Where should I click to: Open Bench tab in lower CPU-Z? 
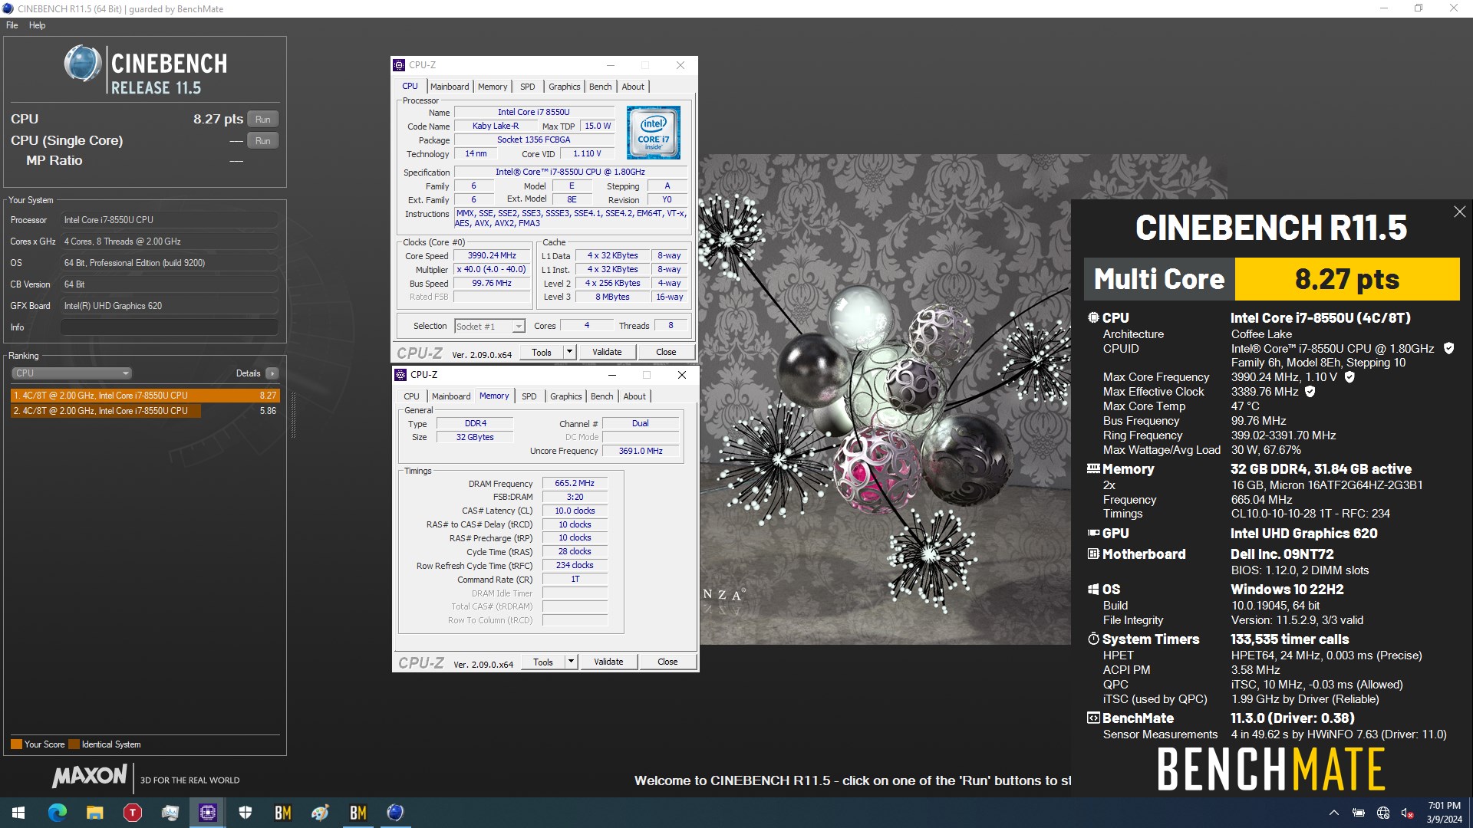click(x=602, y=396)
